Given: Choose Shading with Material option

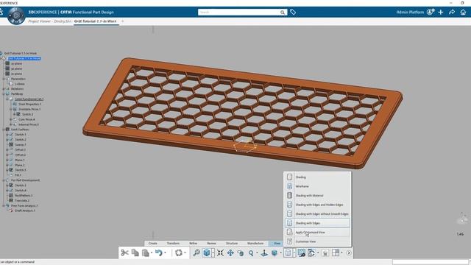Looking at the screenshot, I should 317,196.
